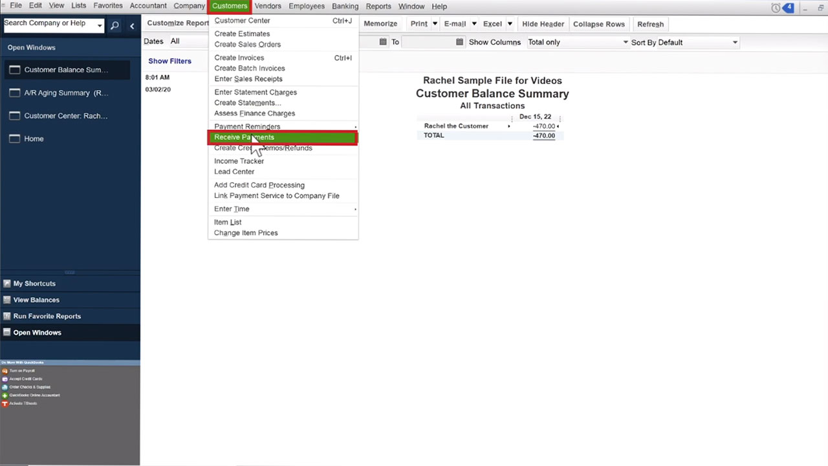Click the Order Checks & Supplies icon
This screenshot has width=828, height=466.
coord(5,387)
